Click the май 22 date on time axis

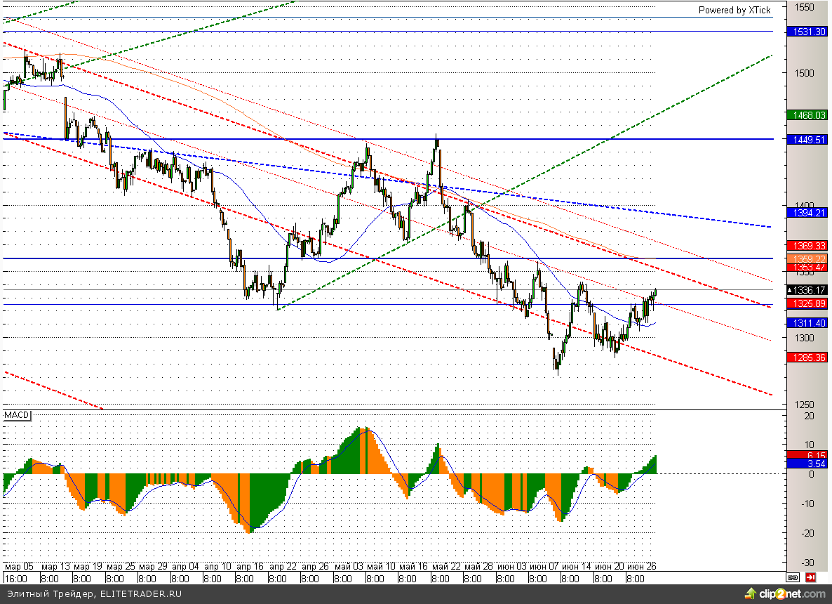tap(446, 566)
